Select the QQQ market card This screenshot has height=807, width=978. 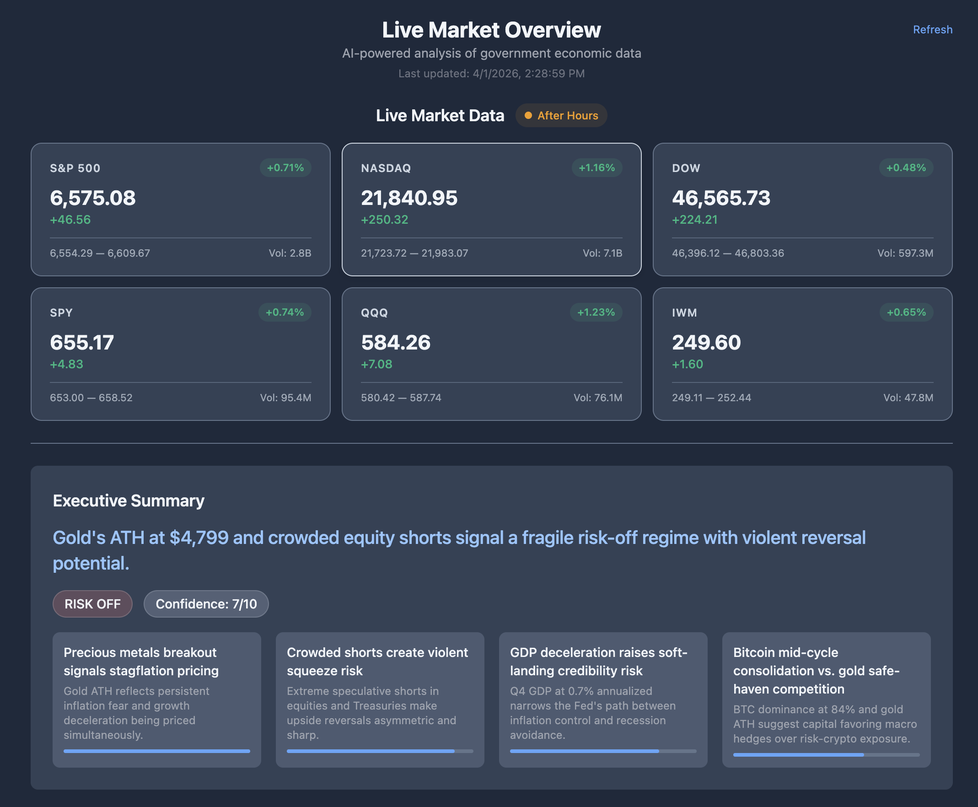tap(491, 355)
